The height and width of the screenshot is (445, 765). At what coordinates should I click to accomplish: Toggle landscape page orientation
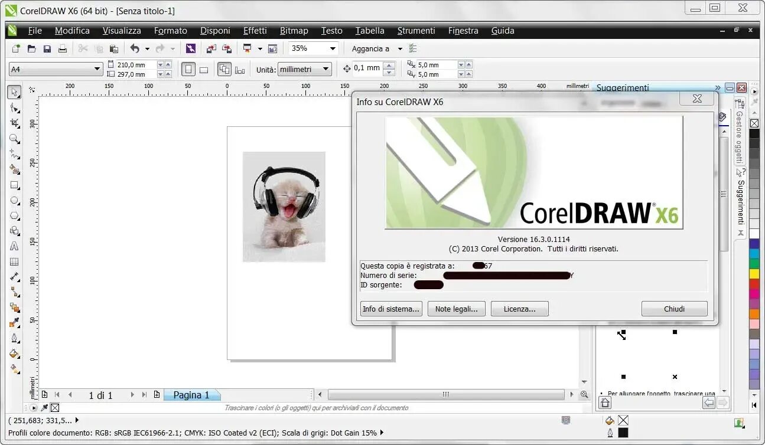(204, 70)
